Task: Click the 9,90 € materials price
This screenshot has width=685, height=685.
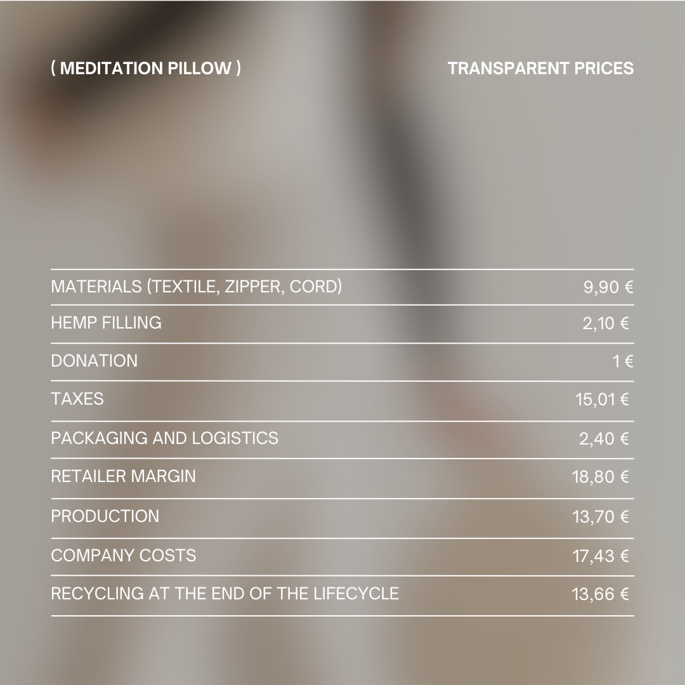Action: [608, 287]
